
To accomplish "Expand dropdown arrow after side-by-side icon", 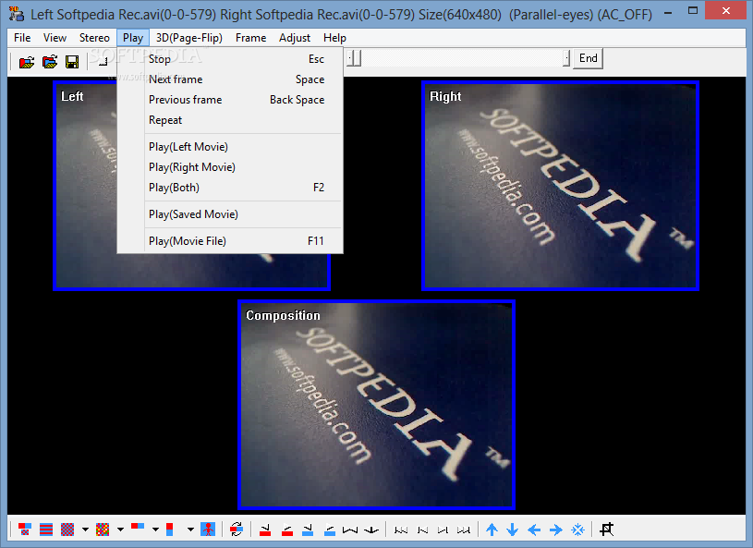I will tap(155, 530).
